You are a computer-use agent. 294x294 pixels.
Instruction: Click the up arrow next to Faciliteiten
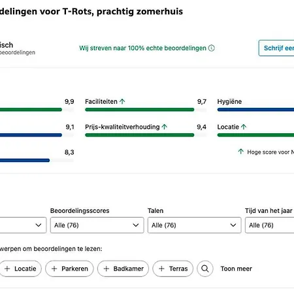tap(122, 101)
